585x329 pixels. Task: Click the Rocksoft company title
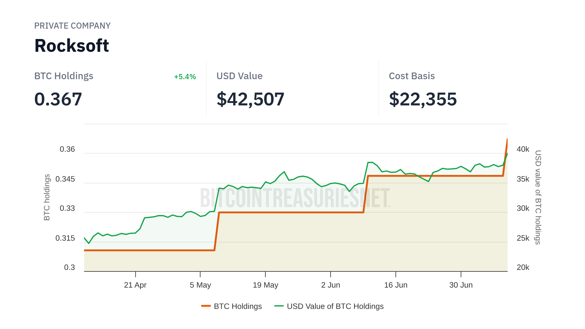[72, 46]
